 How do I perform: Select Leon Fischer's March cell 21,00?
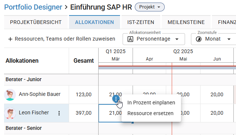(116, 113)
